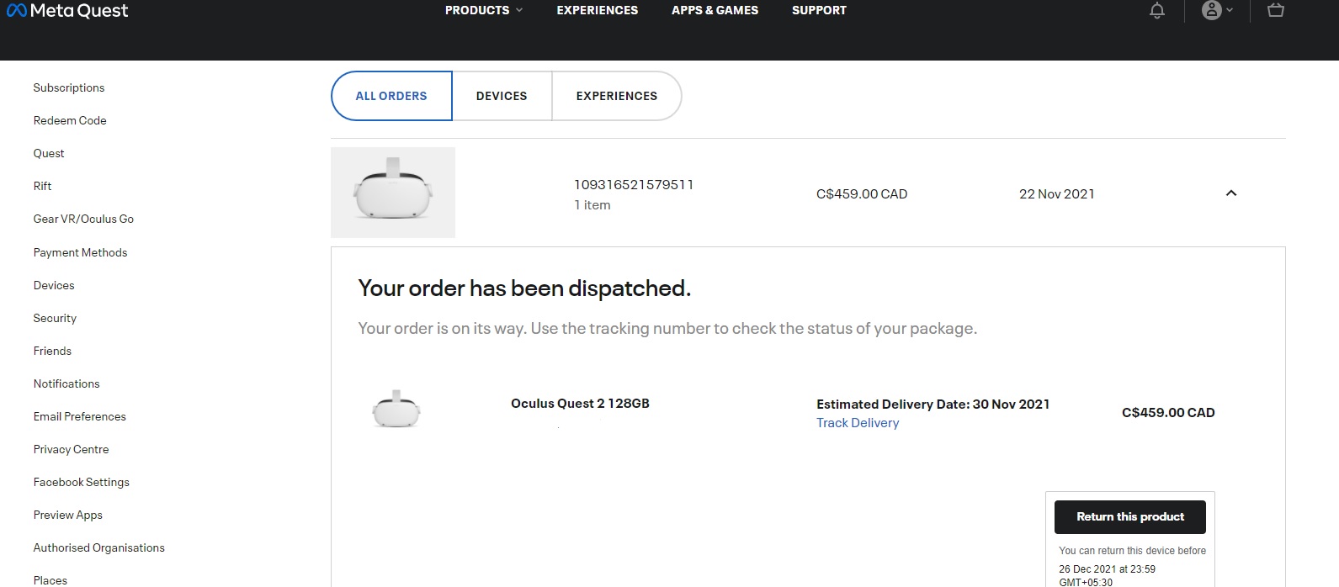This screenshot has height=587, width=1339.
Task: Click the large Quest 2 headset order thumbnail
Action: pyautogui.click(x=393, y=193)
